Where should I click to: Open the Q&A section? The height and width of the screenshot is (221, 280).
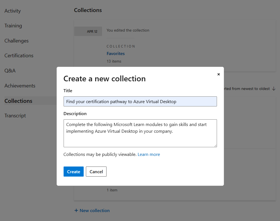pyautogui.click(x=10, y=70)
